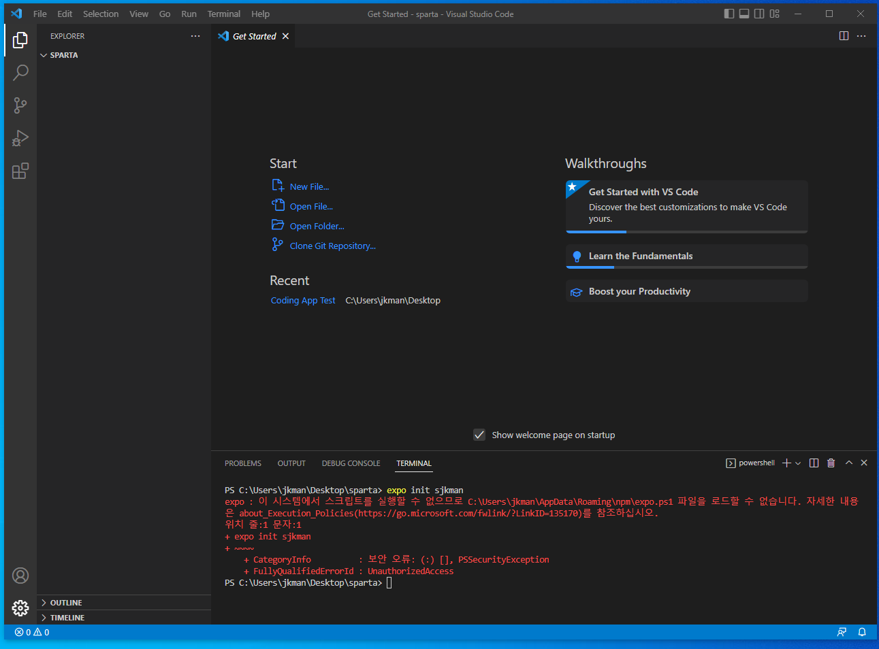Close the Get Started tab
Image resolution: width=879 pixels, height=649 pixels.
285,36
